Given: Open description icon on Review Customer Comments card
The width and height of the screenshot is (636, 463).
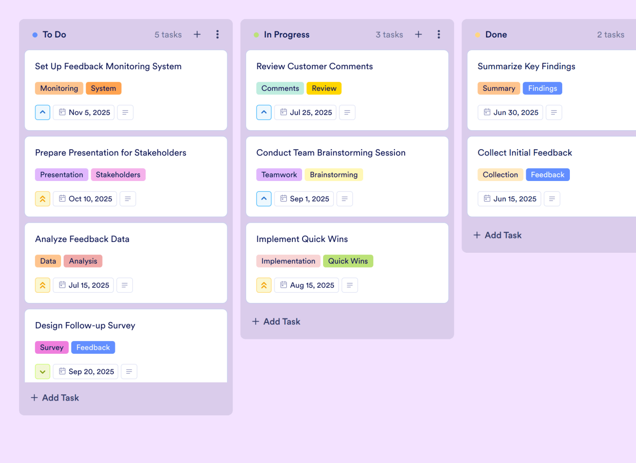Looking at the screenshot, I should [x=347, y=112].
